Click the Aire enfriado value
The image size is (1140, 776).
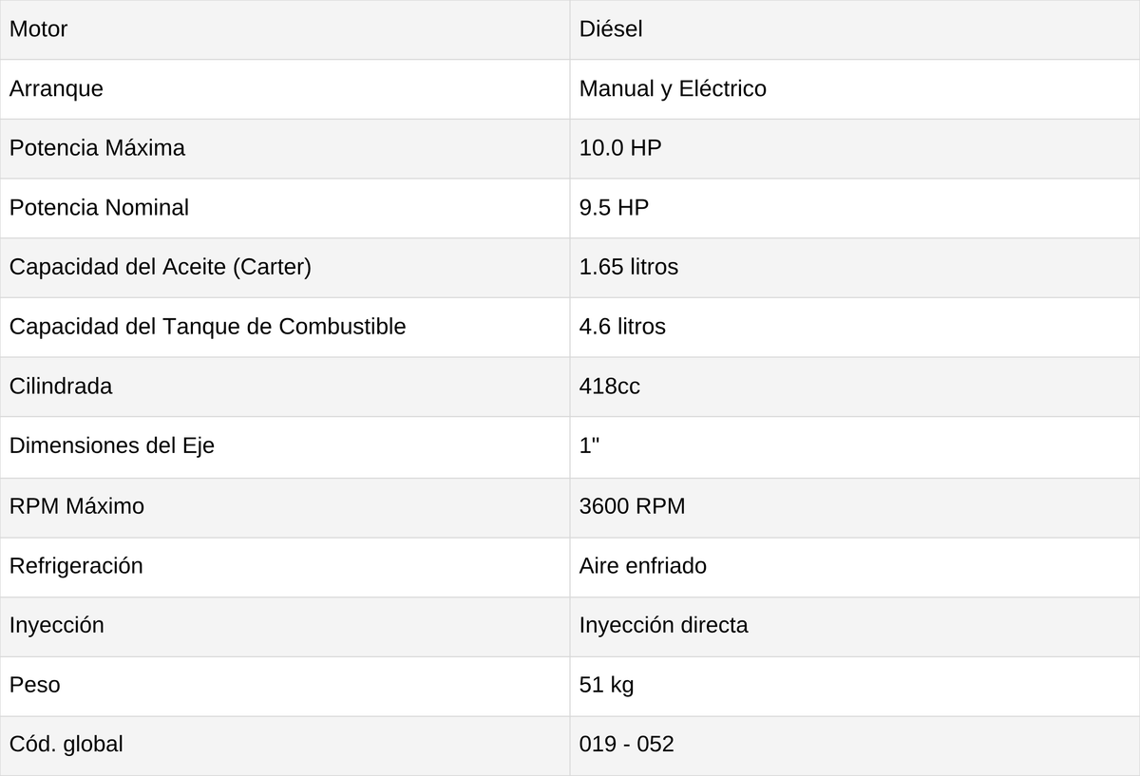[643, 565]
